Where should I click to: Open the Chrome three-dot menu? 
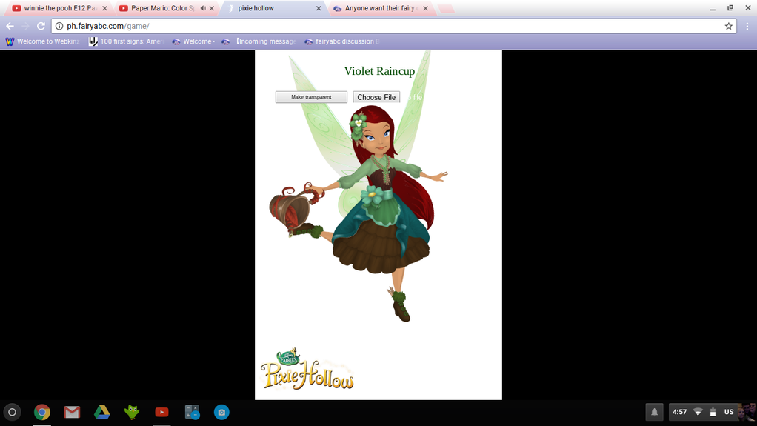coord(747,26)
